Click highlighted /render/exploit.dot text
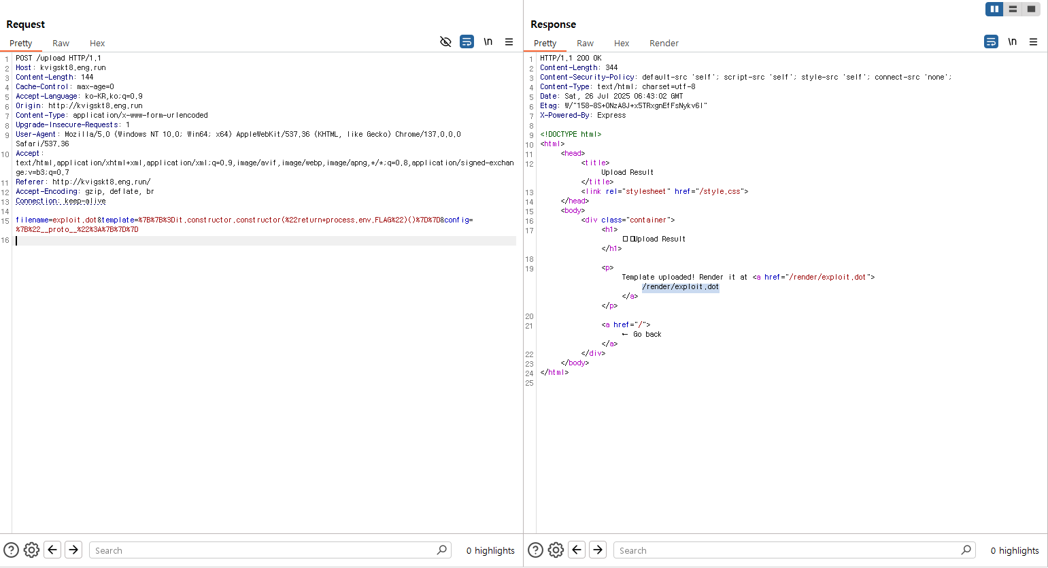1048x568 pixels. tap(680, 286)
